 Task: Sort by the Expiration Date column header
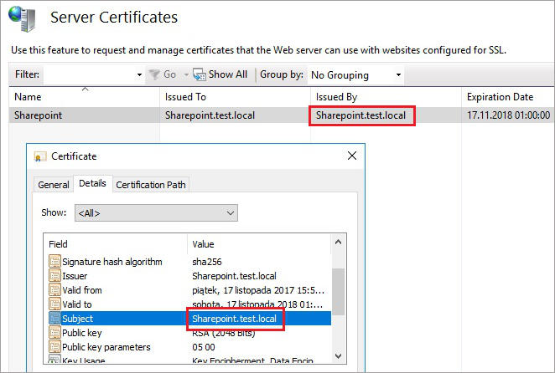[508, 97]
